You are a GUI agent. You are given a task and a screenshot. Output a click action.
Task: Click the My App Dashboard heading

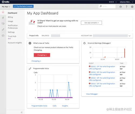[43, 13]
